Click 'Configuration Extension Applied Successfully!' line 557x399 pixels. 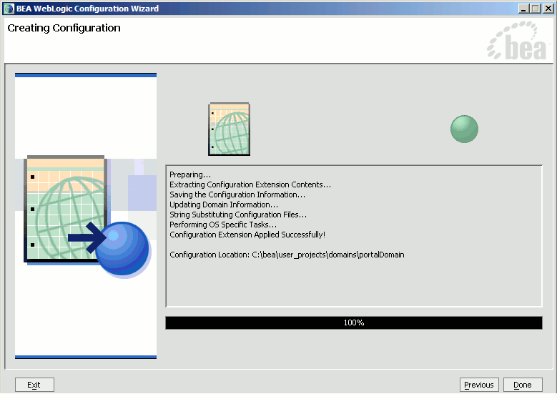coord(247,235)
